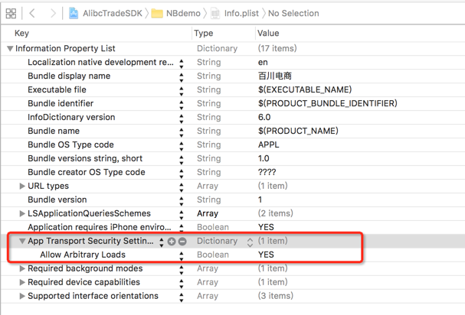The image size is (465, 315).
Task: Click the plus icon on App Transport Security row
Action: click(172, 242)
